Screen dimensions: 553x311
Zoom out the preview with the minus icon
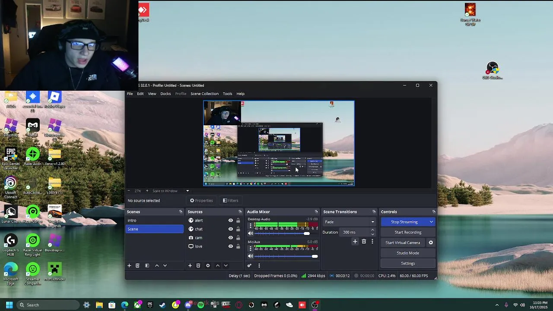pyautogui.click(x=128, y=191)
